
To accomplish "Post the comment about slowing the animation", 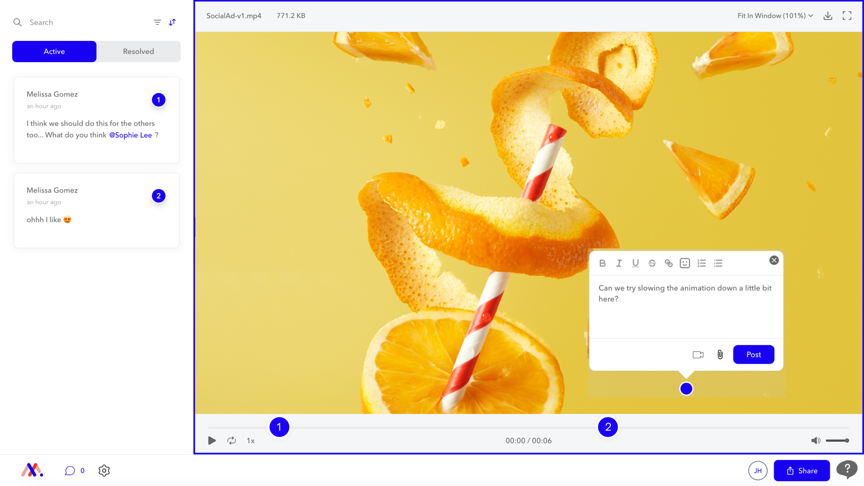I will click(x=753, y=355).
